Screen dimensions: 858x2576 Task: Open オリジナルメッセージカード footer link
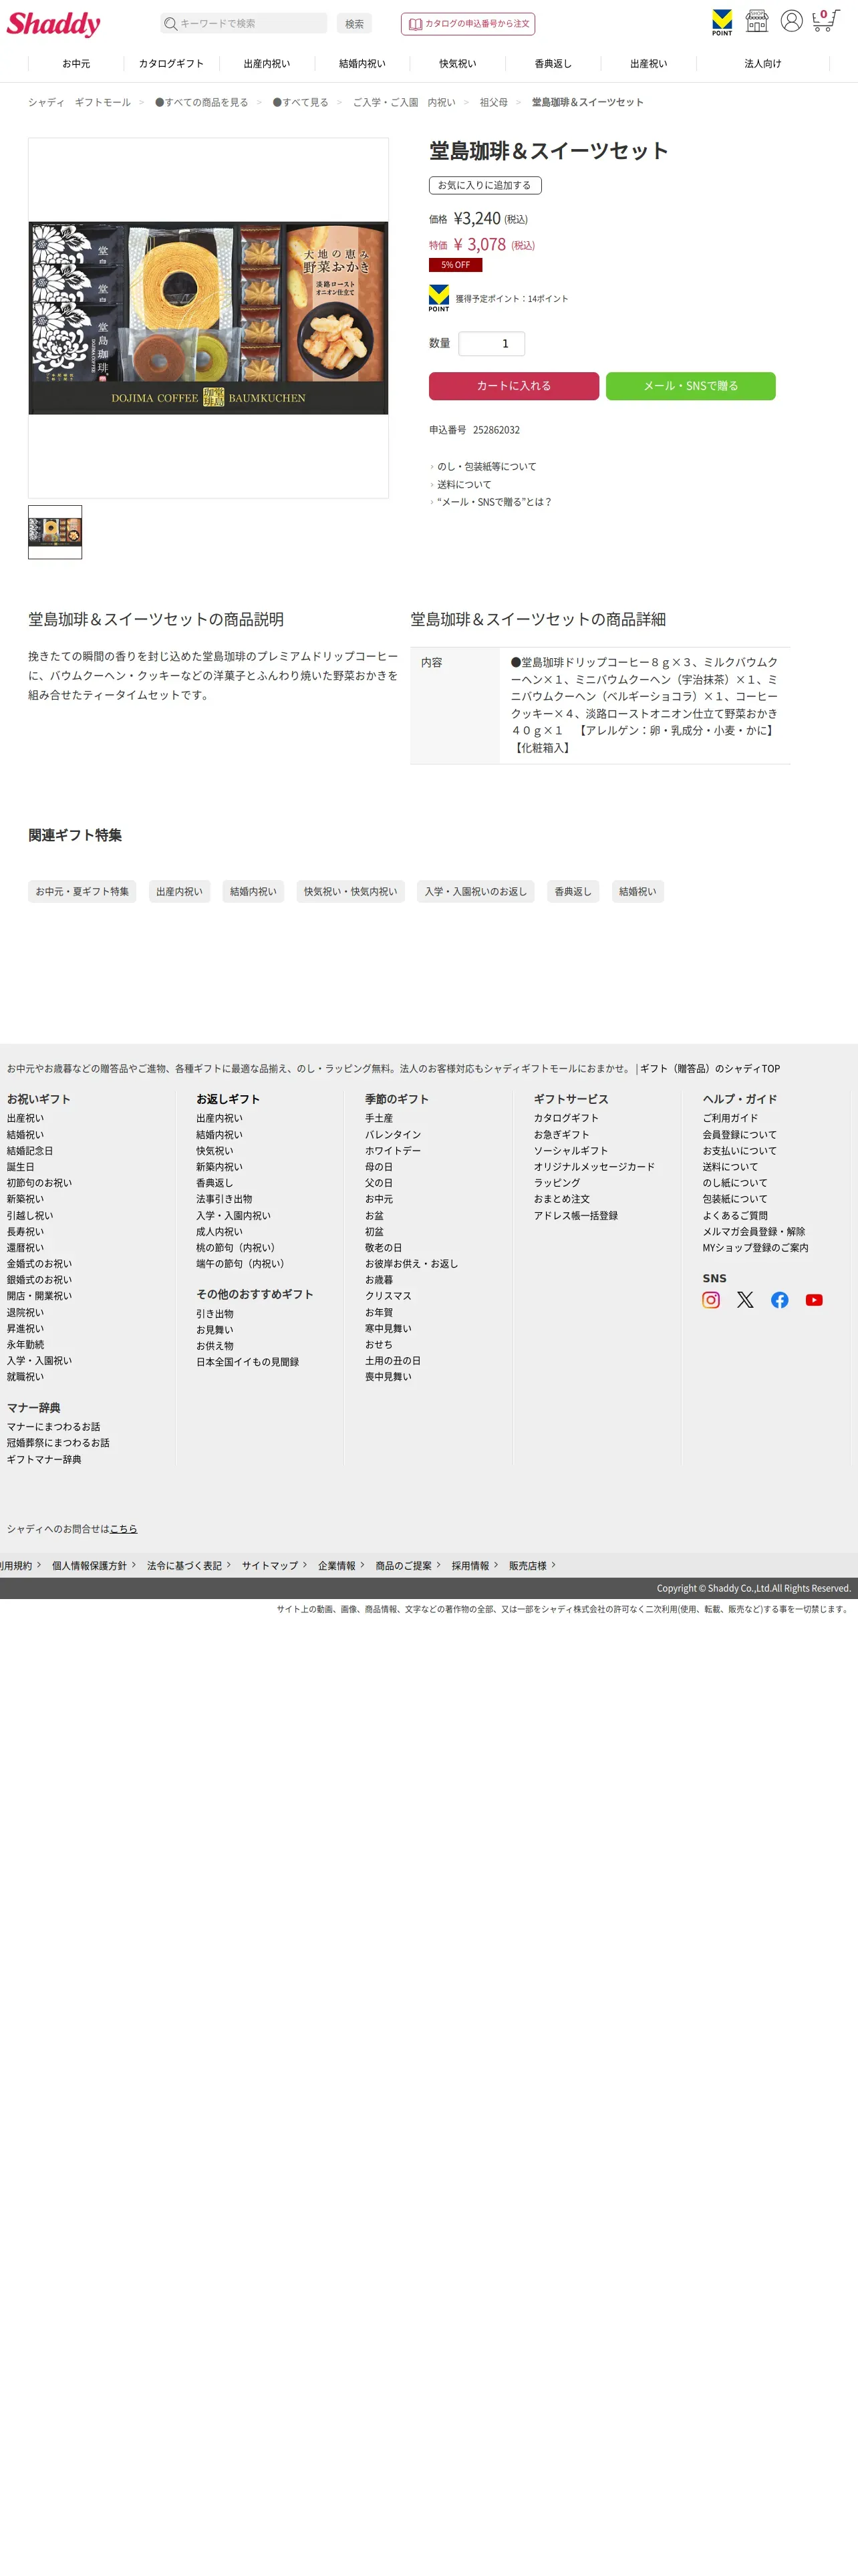pos(594,1167)
